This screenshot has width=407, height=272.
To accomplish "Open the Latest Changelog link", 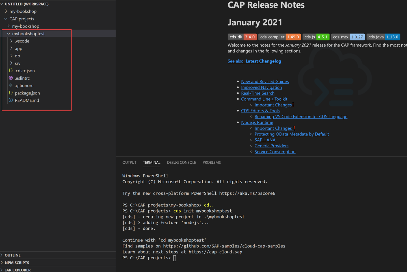I will pyautogui.click(x=263, y=61).
